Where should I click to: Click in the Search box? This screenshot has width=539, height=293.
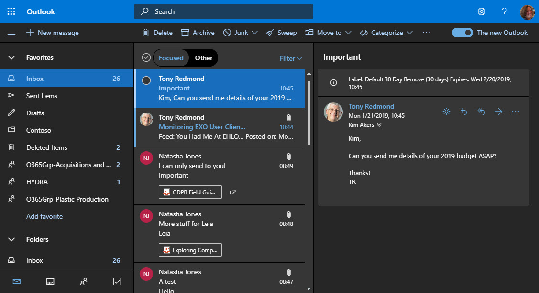pyautogui.click(x=223, y=11)
